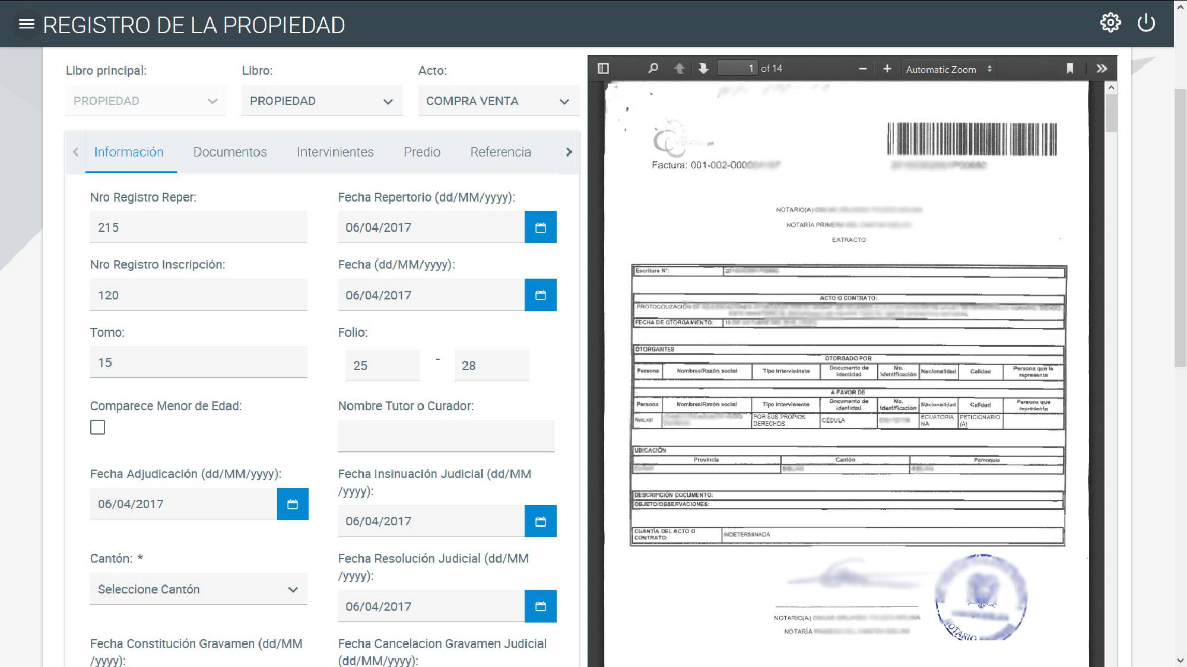
Task: Click the Nombre Tutor o Curador field
Action: (446, 436)
